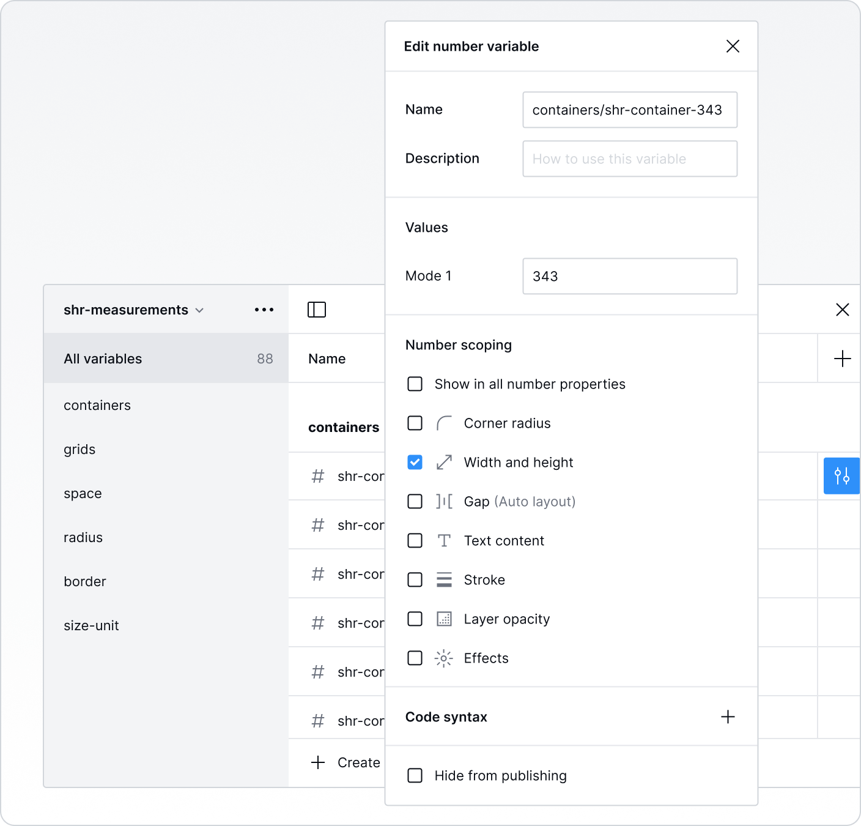Add a new mode column with plus icon
Viewport: 861px width, 826px height.
[x=842, y=359]
